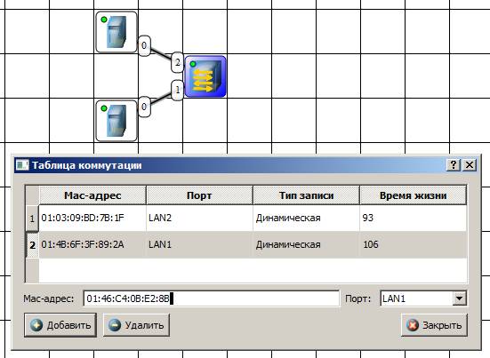
Task: Click the Закрыть button
Action: point(434,325)
